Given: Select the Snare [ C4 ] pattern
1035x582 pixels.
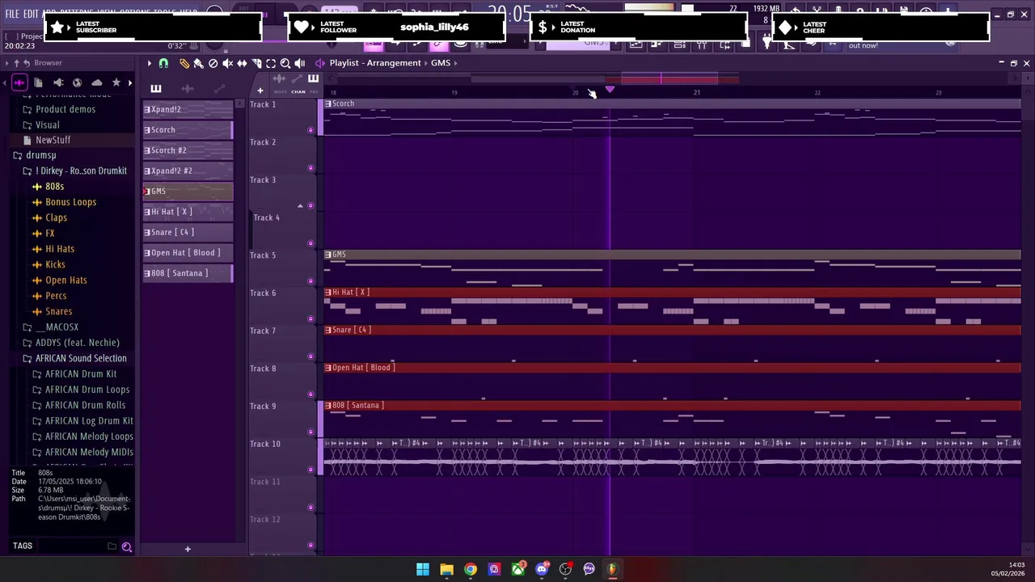Looking at the screenshot, I should pyautogui.click(x=188, y=232).
